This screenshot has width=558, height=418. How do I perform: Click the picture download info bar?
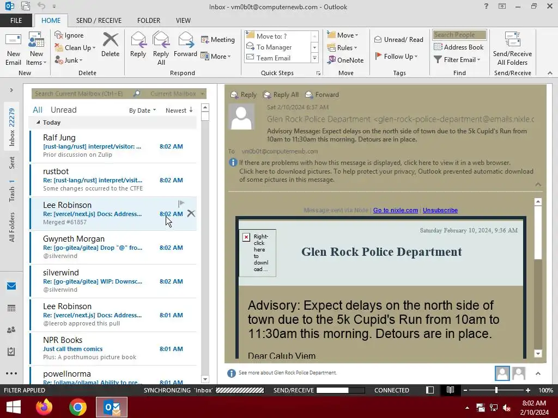[386, 176]
